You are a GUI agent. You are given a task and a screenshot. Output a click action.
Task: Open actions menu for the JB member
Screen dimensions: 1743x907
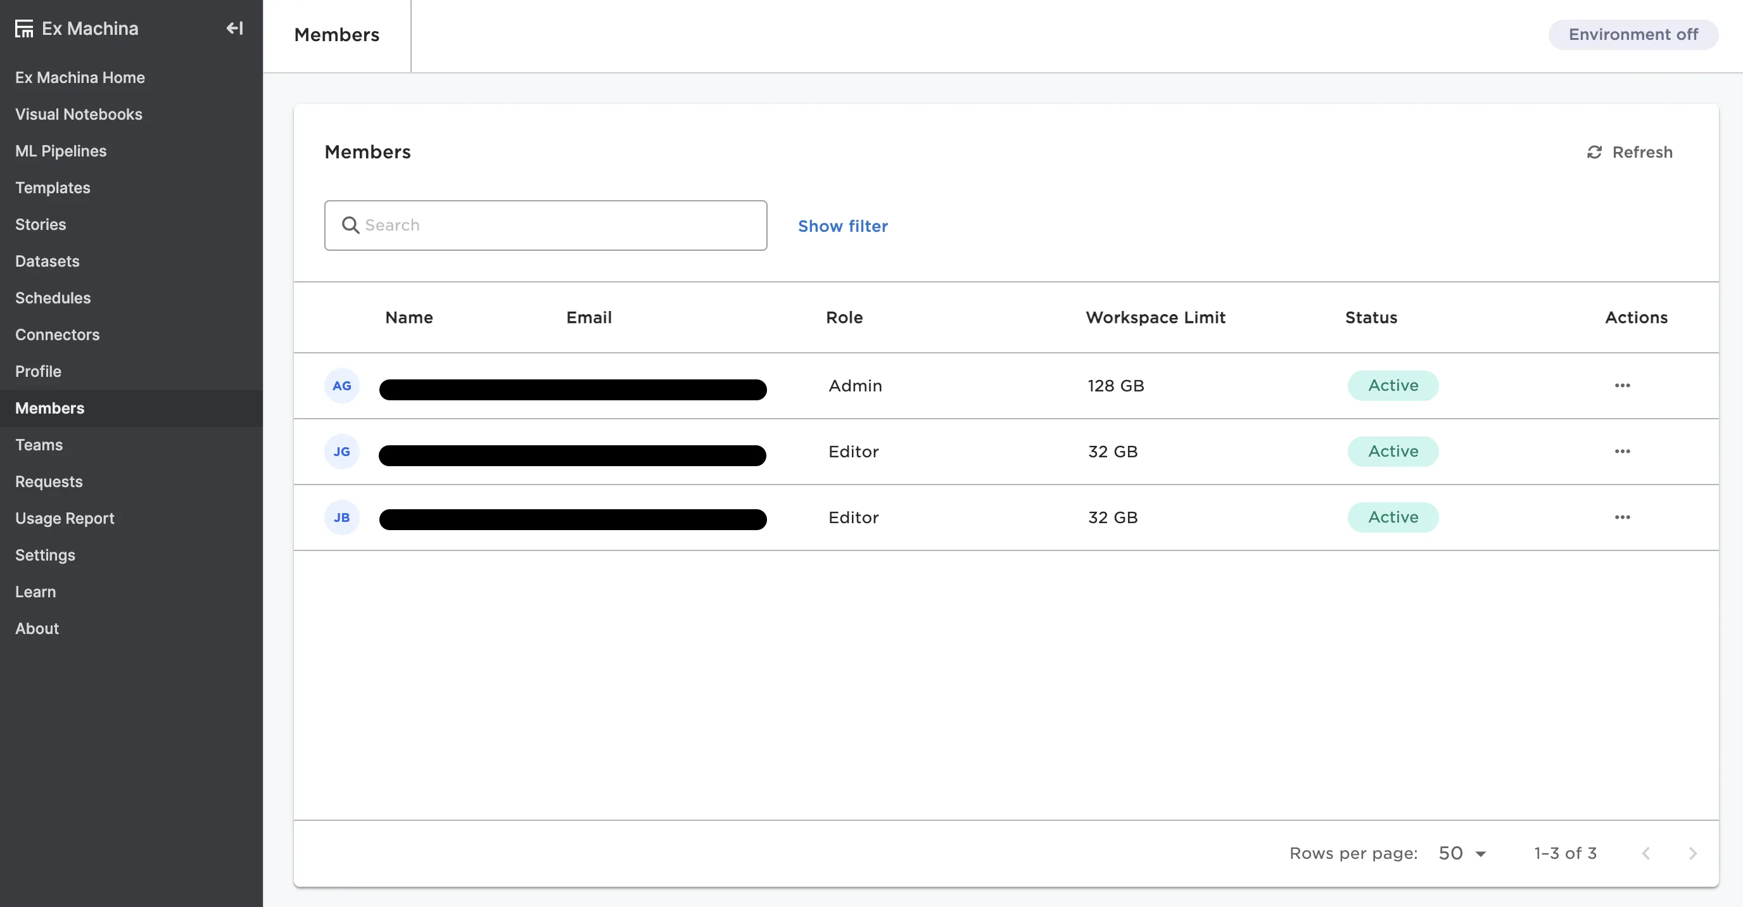(1622, 517)
